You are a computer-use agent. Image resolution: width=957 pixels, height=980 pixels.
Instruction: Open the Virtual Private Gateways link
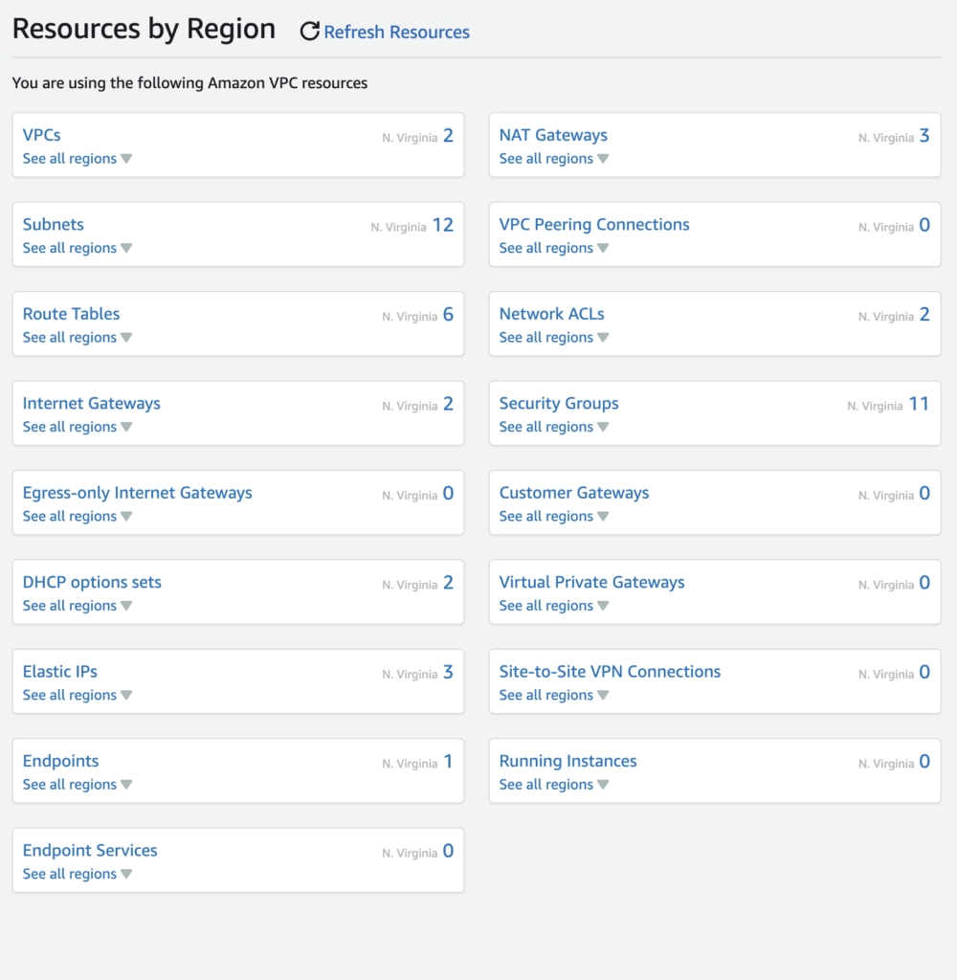point(591,582)
